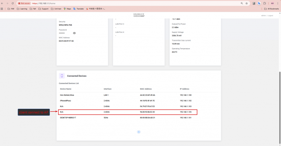281x146 pixels.
Task: Reveal the Wi-Fi password with the eye icon
Action: click(x=74, y=33)
